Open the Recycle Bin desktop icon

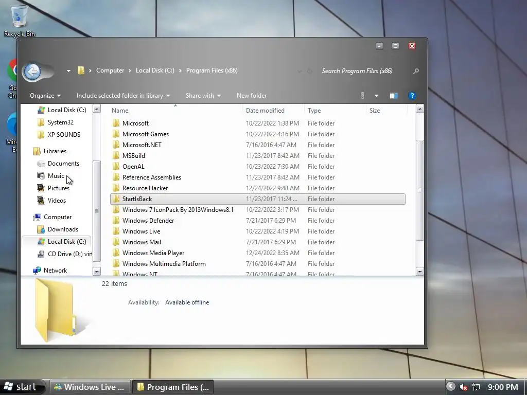coord(19,20)
